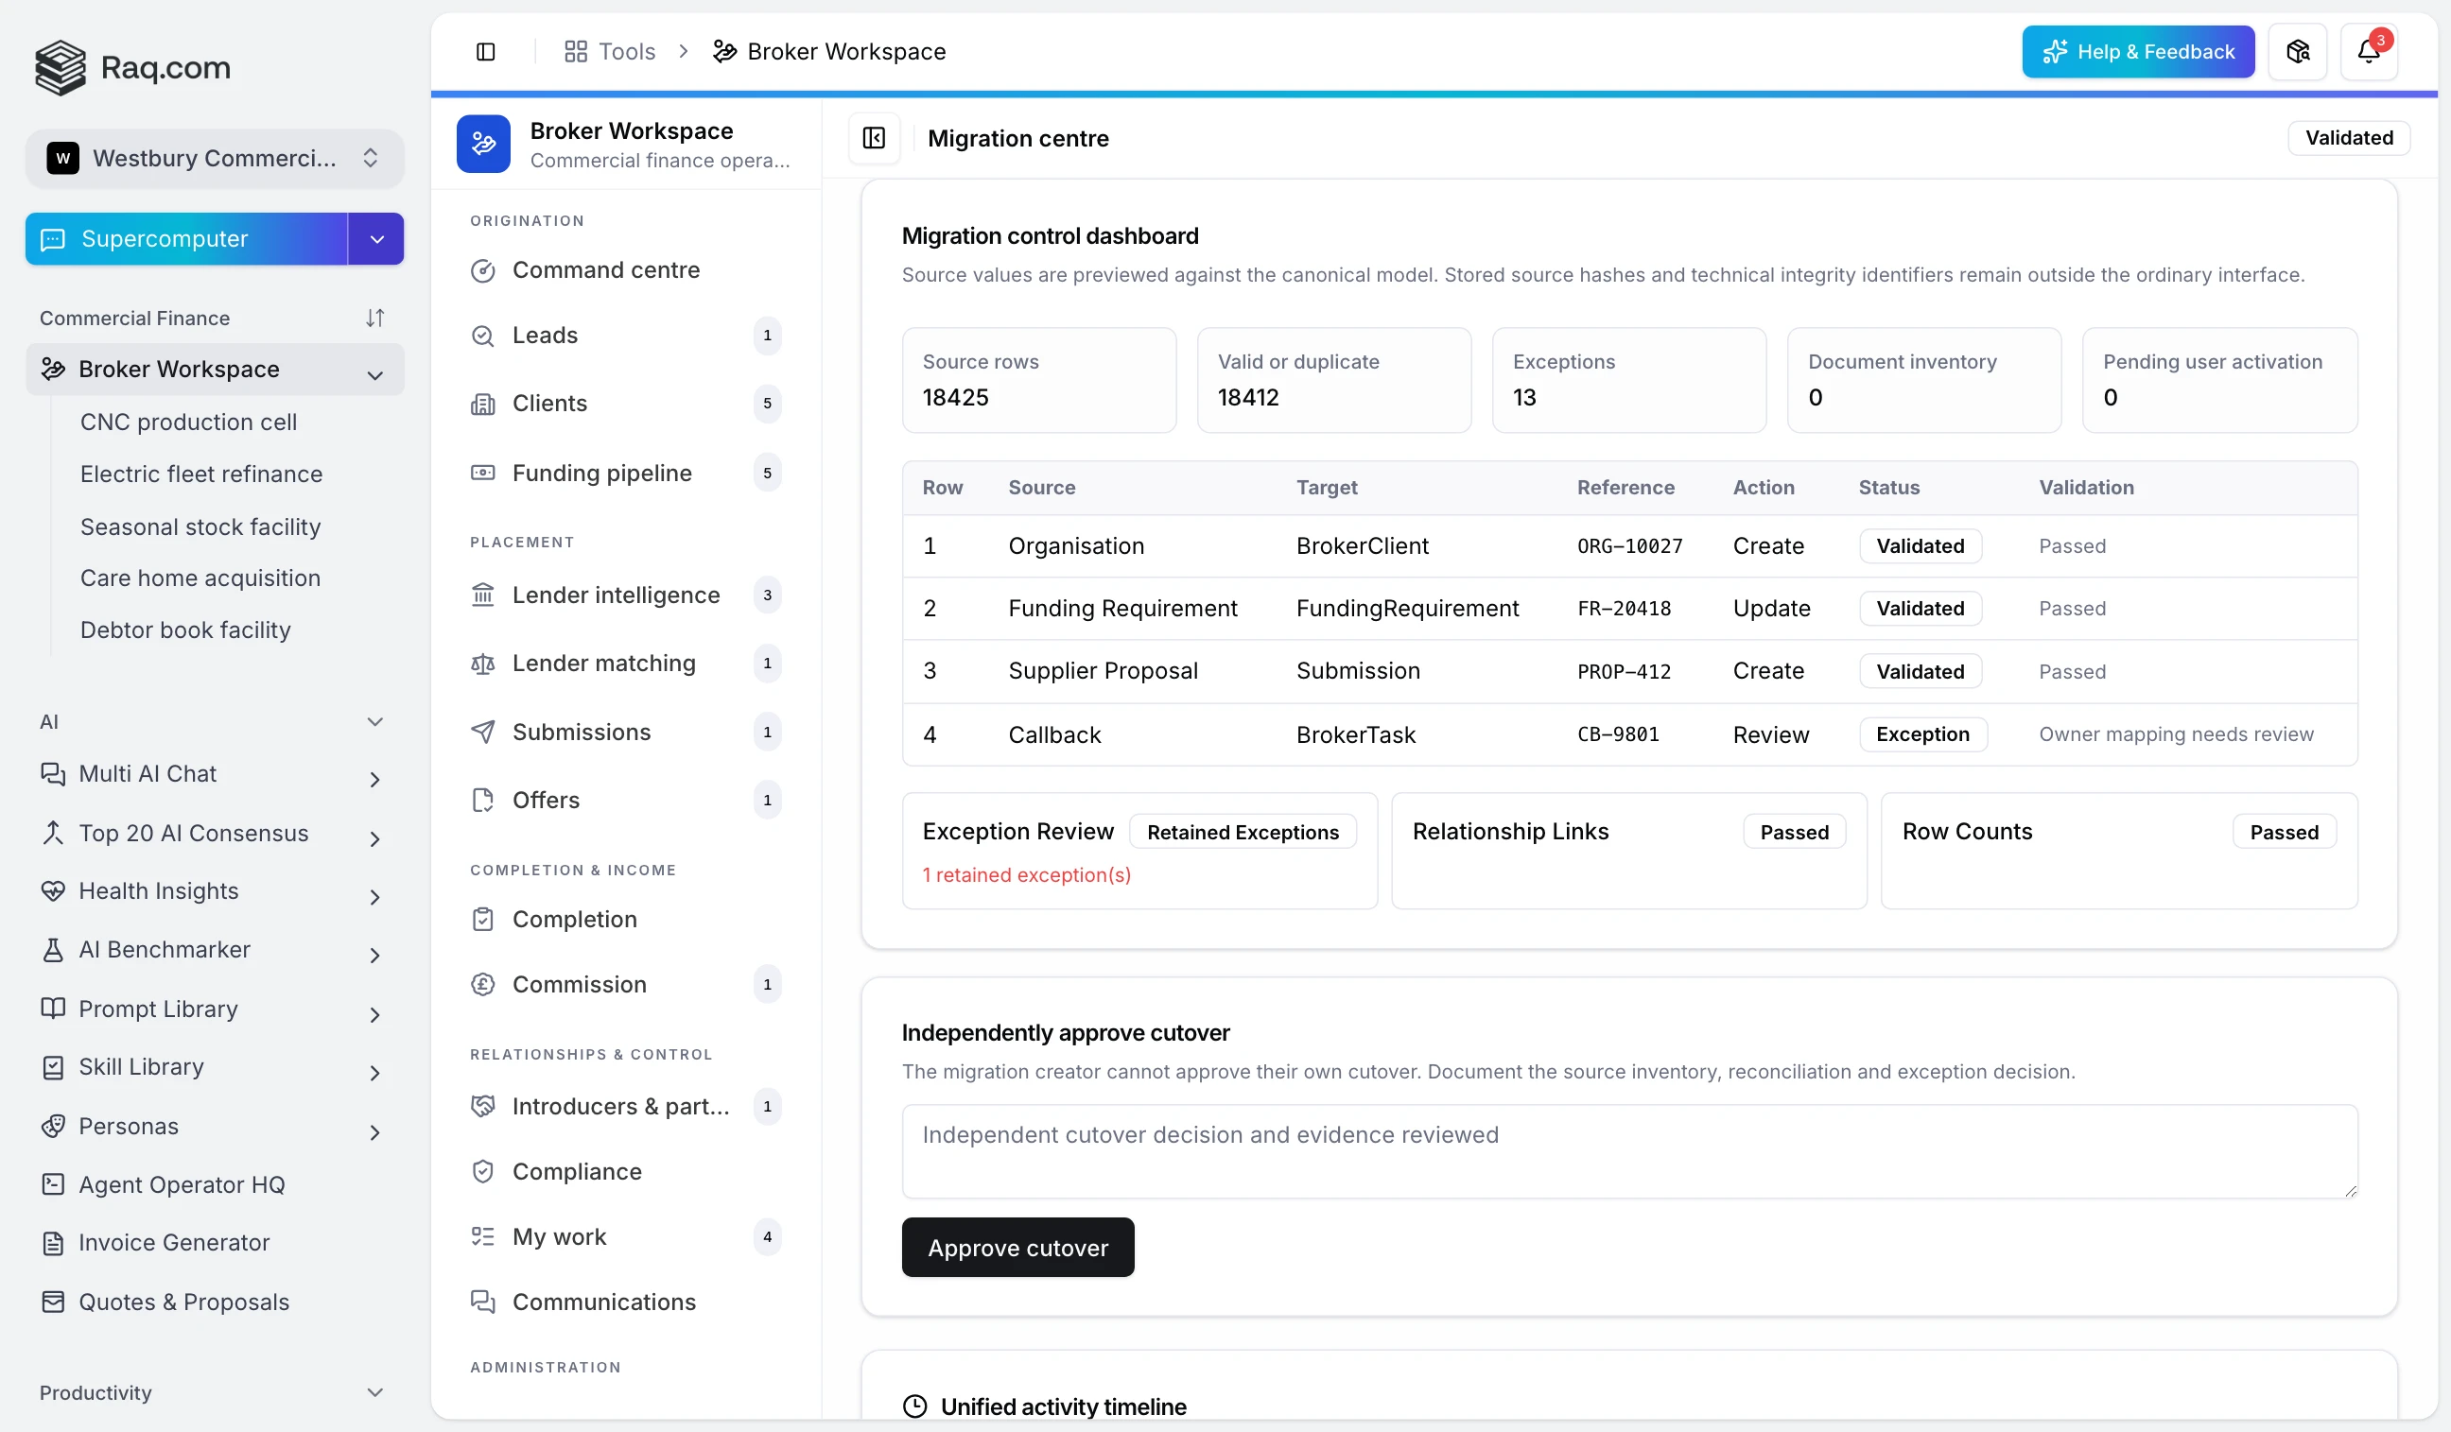Click the Agent Operator HQ terminal icon

[53, 1184]
